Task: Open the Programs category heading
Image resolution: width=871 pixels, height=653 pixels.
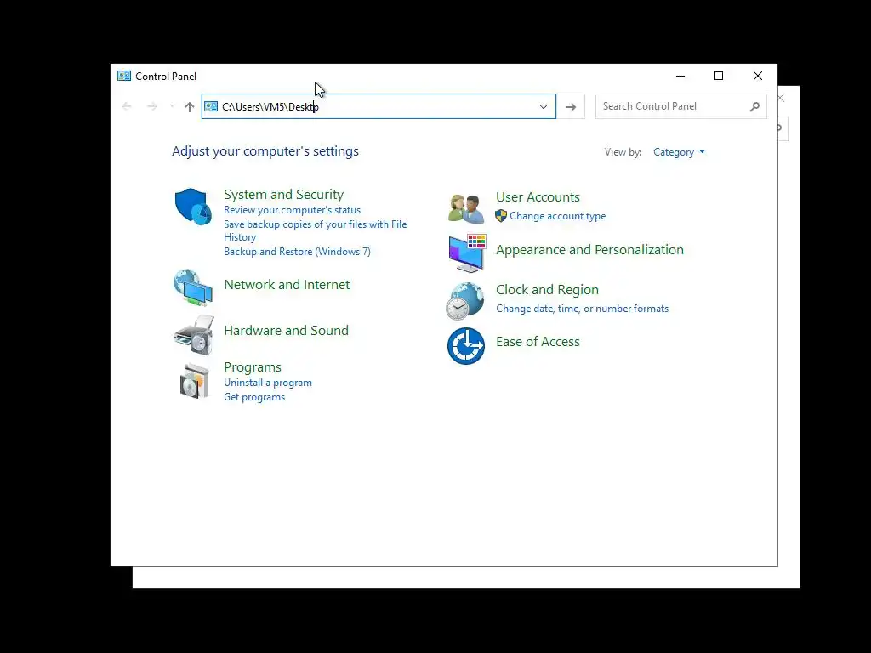Action: click(252, 367)
